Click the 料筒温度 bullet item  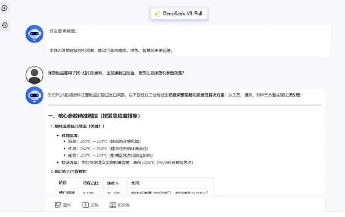click(x=71, y=136)
